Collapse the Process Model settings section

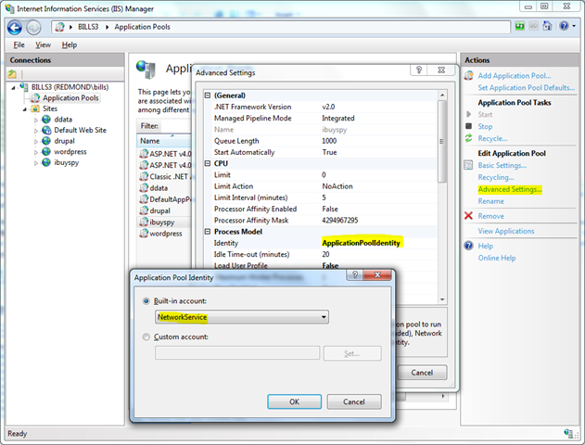[x=208, y=232]
